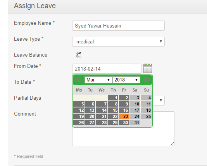Select Saturday 31 in the calendar
Viewport: 207px width, 166px height.
click(x=135, y=123)
